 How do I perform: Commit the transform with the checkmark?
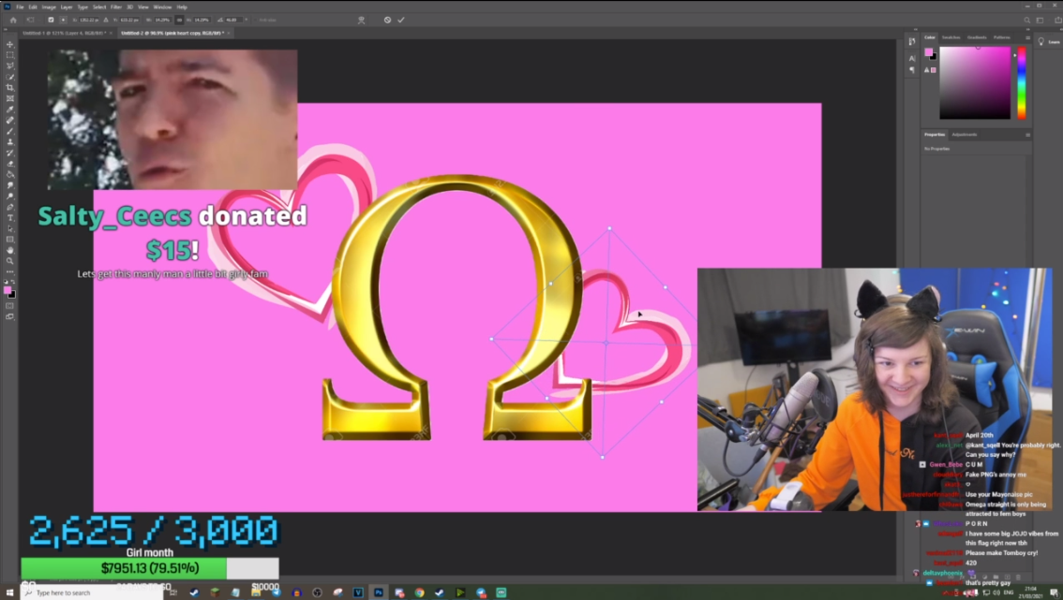400,20
